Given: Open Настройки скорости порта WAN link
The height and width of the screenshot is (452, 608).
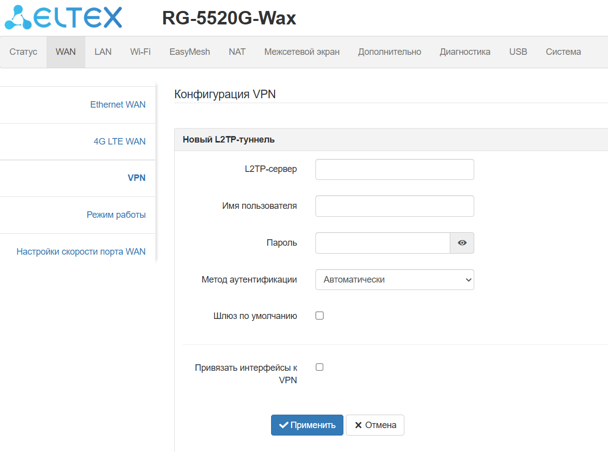Looking at the screenshot, I should (x=81, y=252).
